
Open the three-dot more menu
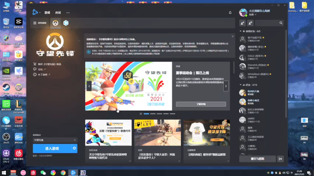click(x=68, y=13)
